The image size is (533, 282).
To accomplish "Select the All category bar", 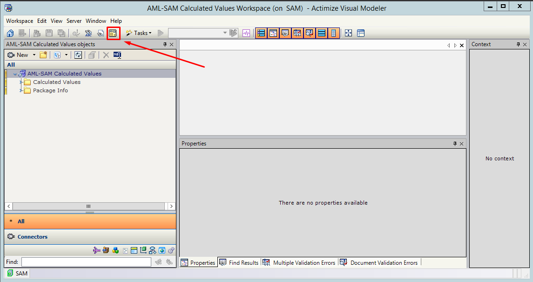I will pos(90,221).
